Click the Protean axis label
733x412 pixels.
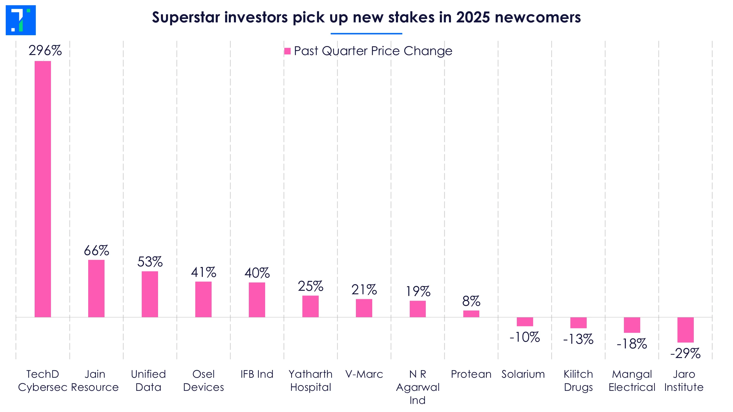point(471,374)
